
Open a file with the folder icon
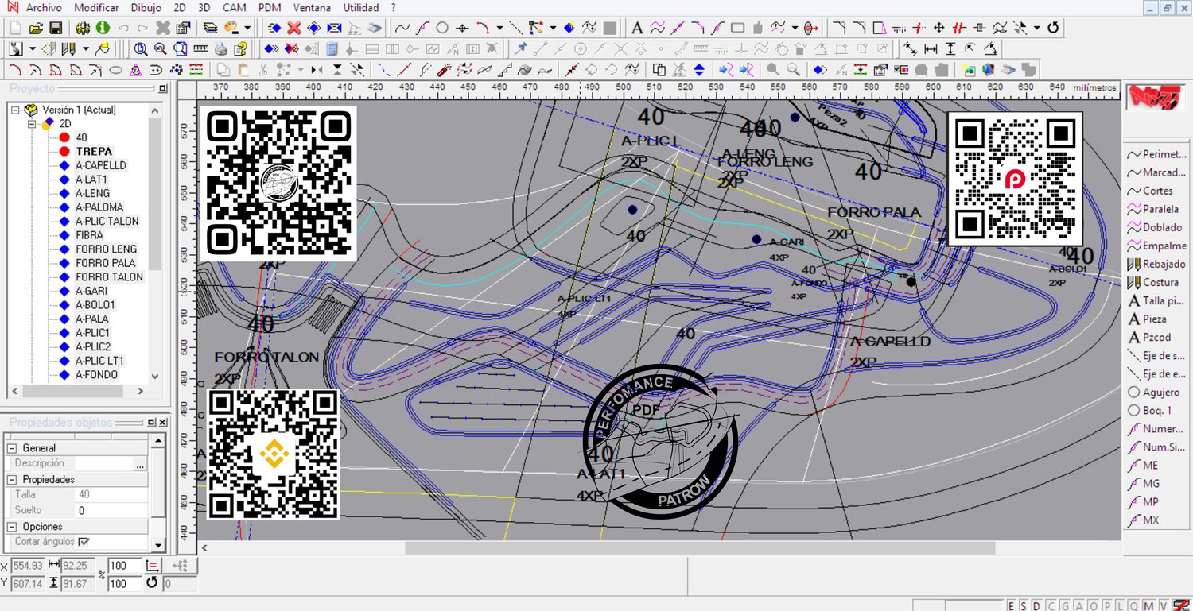click(x=36, y=28)
